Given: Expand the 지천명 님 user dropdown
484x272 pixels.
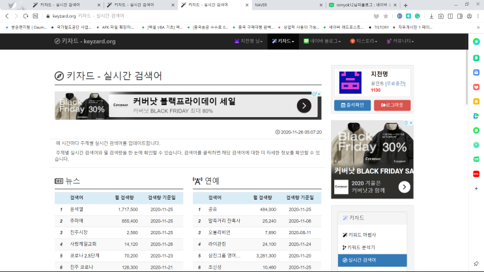Looking at the screenshot, I should [x=248, y=42].
